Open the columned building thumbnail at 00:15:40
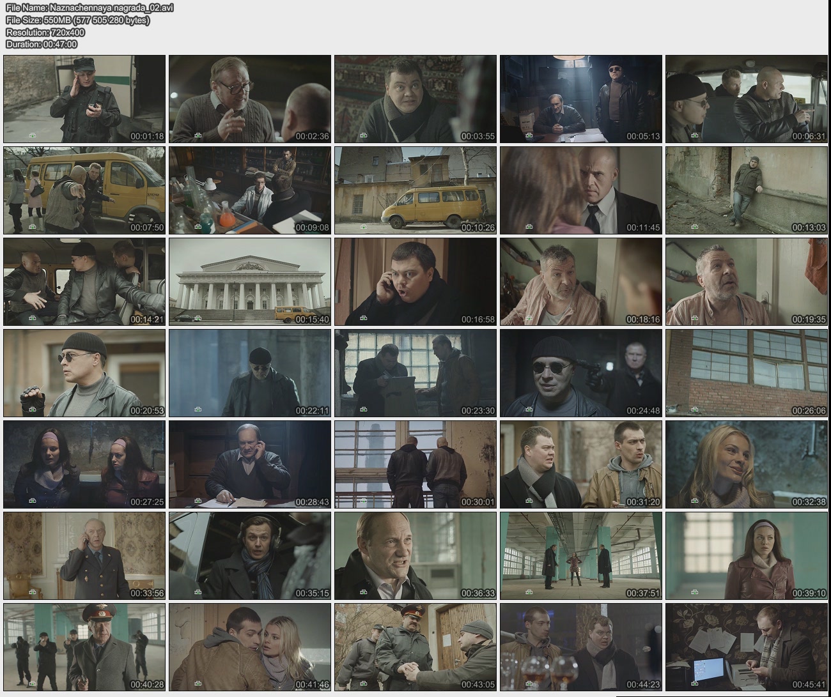The width and height of the screenshot is (831, 697). [250, 282]
